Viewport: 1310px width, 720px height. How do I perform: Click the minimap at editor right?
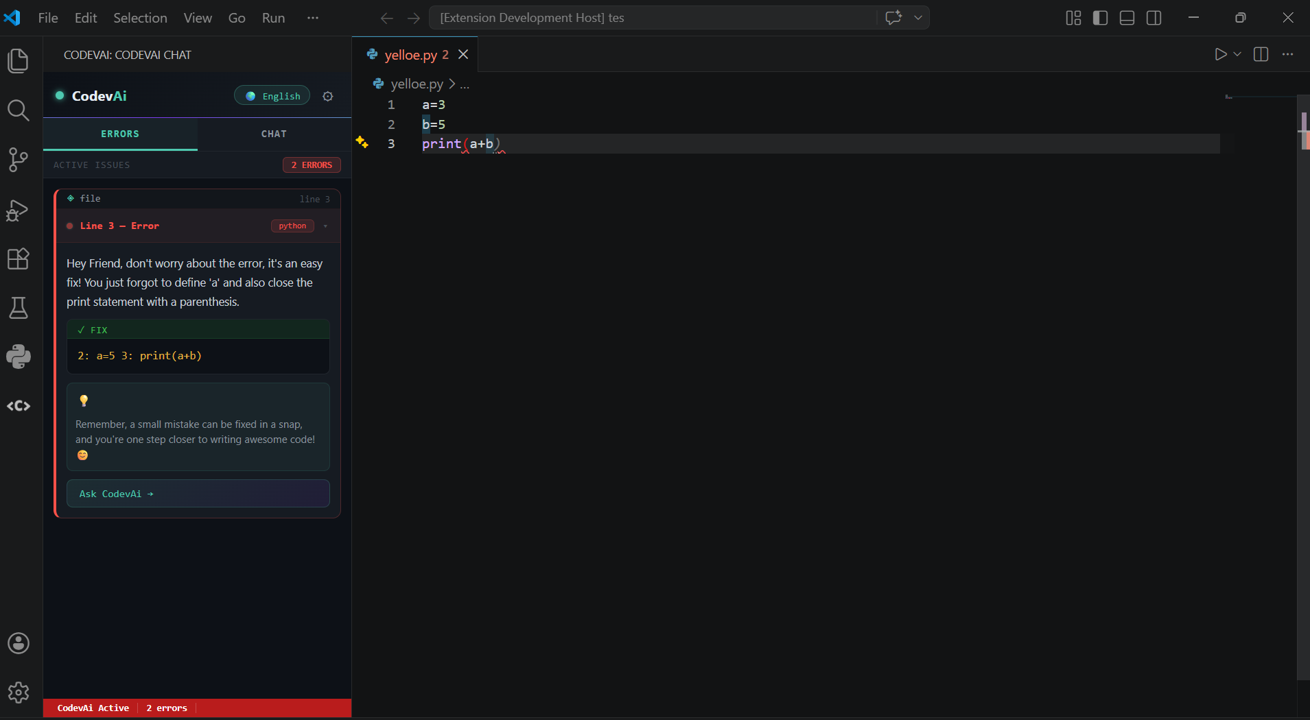[x=1260, y=97]
